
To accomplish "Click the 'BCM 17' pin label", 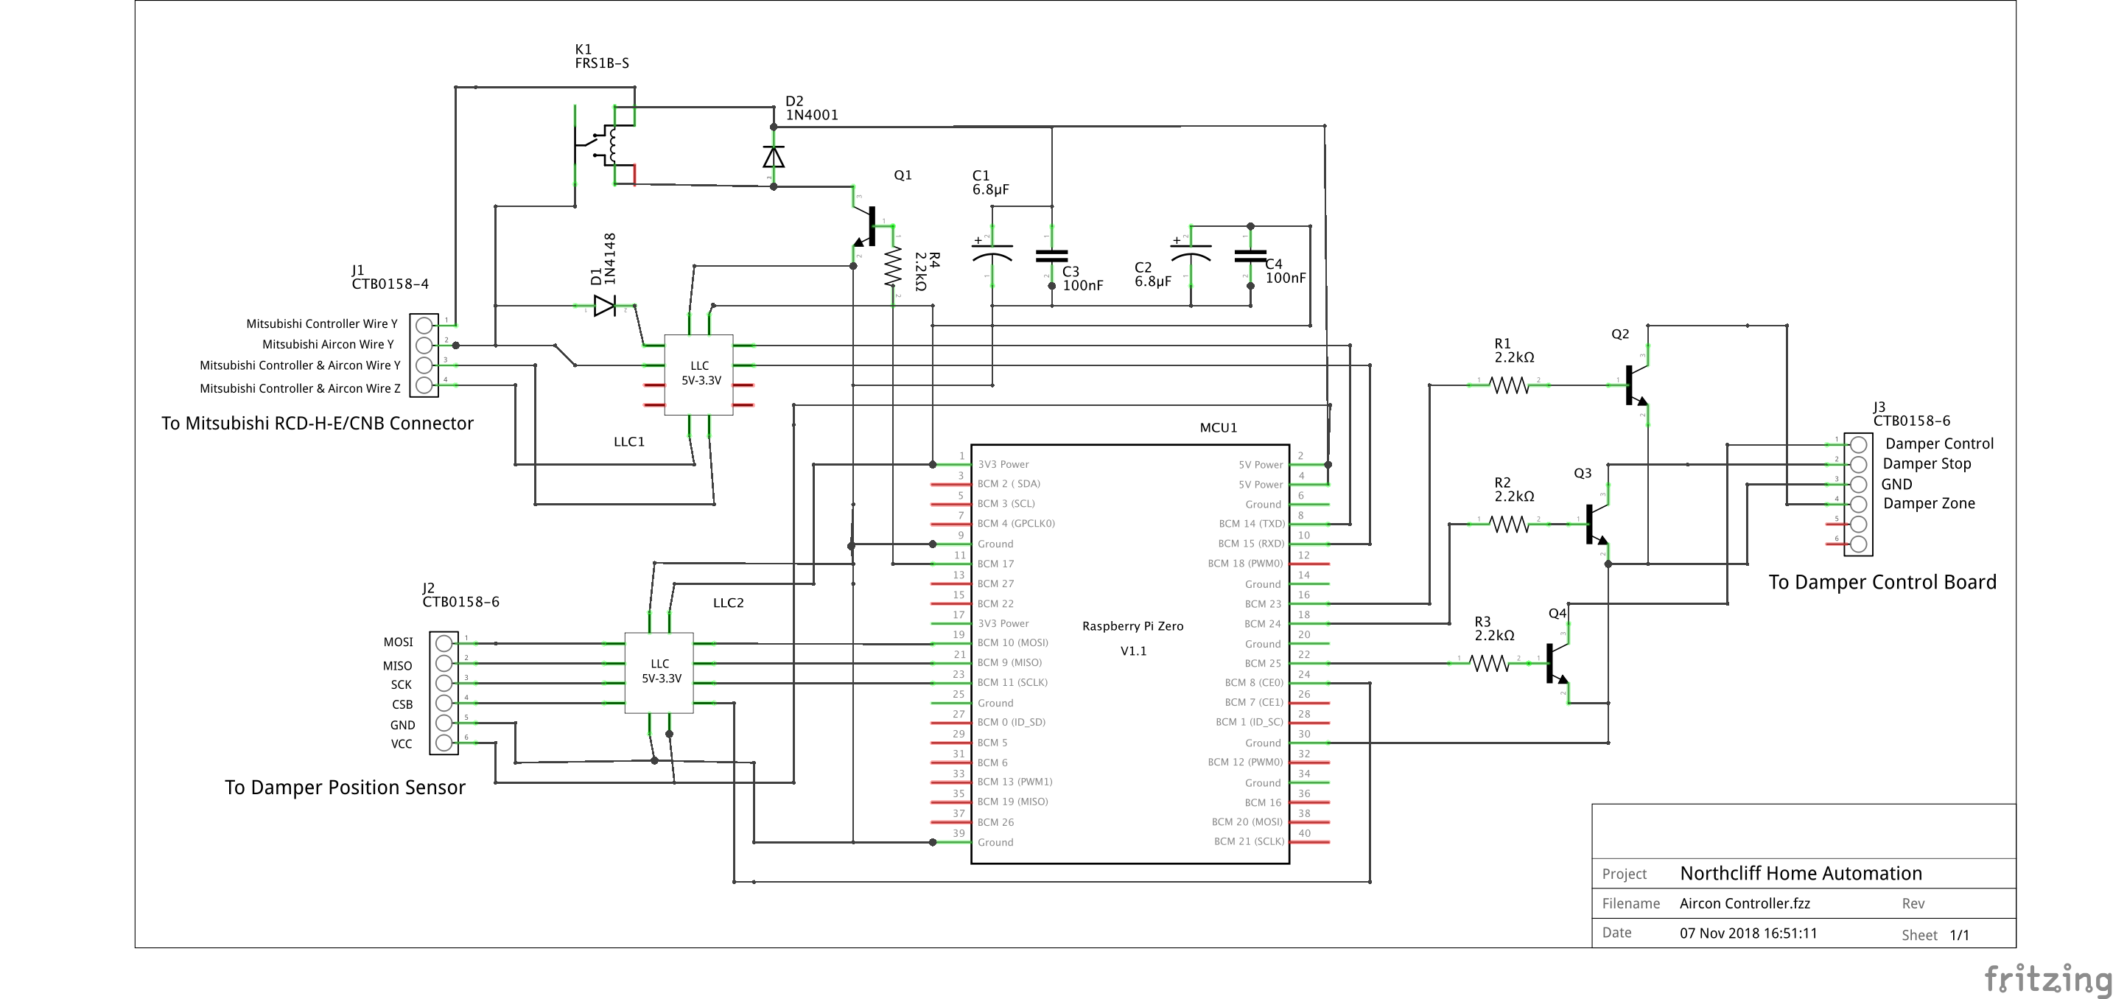I will click(x=995, y=564).
